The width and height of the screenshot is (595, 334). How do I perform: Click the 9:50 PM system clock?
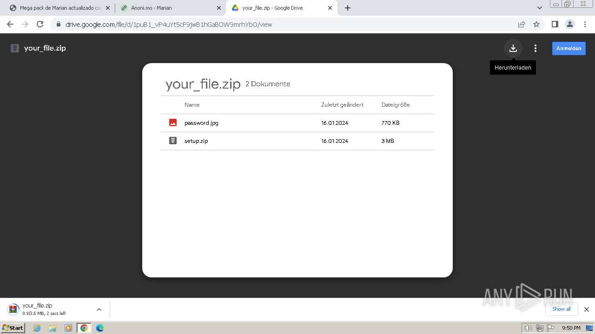571,328
